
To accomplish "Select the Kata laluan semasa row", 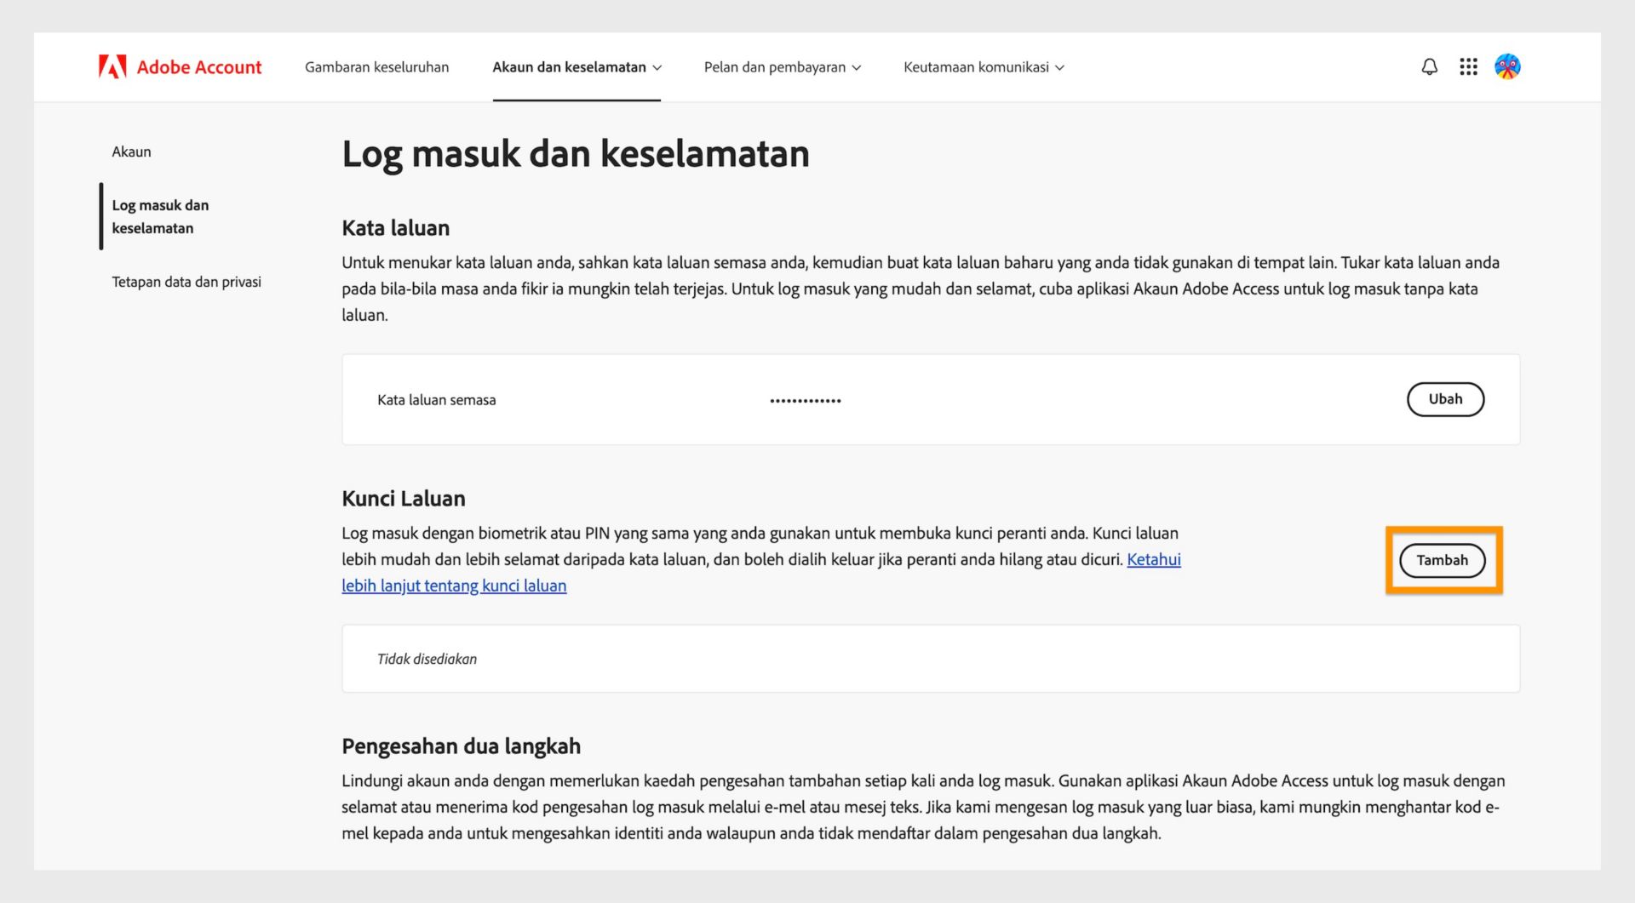I will [x=436, y=399].
